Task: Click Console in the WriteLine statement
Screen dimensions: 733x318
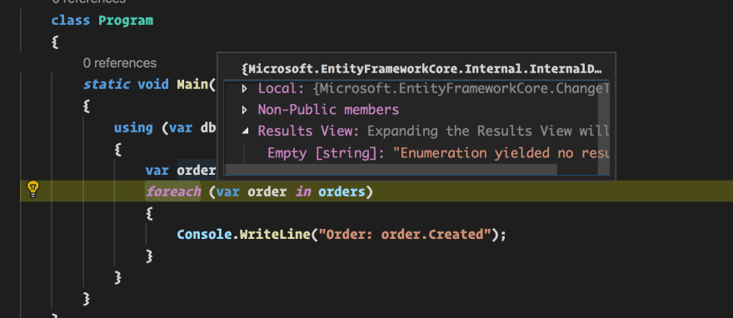Action: click(x=204, y=234)
